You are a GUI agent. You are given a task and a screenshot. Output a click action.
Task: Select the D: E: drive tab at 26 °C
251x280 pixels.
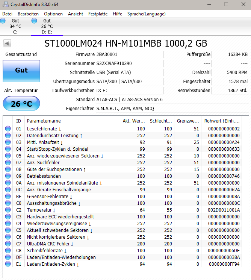click(x=47, y=26)
